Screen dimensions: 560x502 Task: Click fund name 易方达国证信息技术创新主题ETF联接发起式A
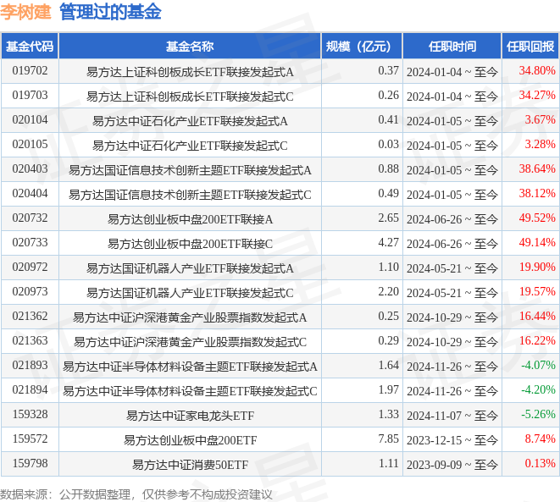pos(190,170)
